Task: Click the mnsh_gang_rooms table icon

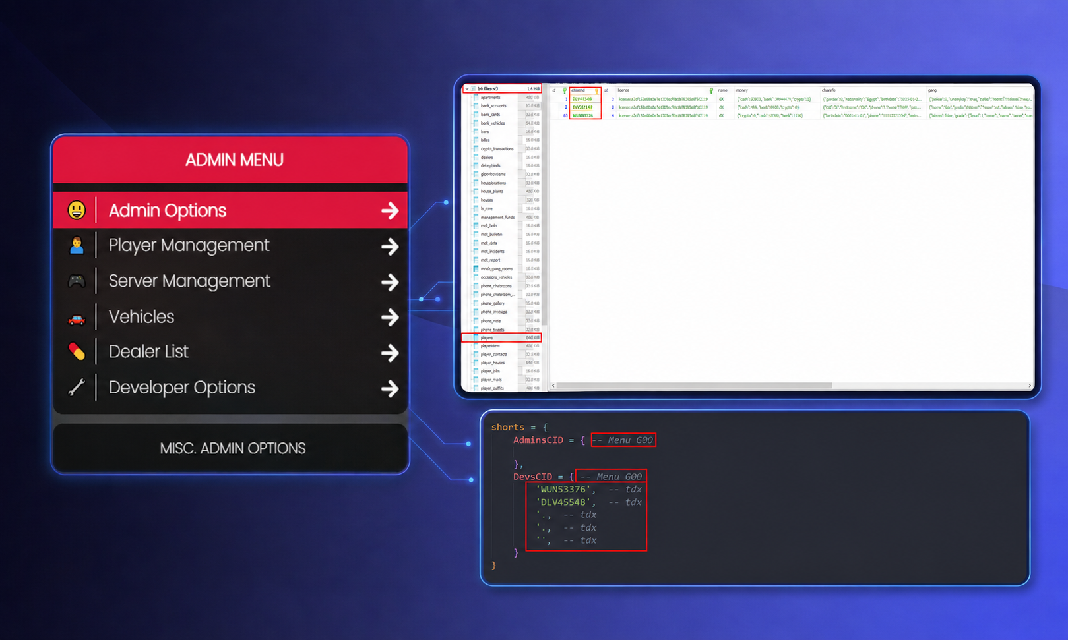Action: click(476, 268)
